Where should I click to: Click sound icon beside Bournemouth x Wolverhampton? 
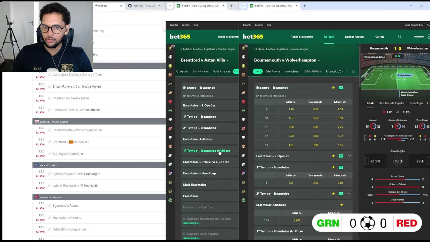pyautogui.click(x=100, y=130)
